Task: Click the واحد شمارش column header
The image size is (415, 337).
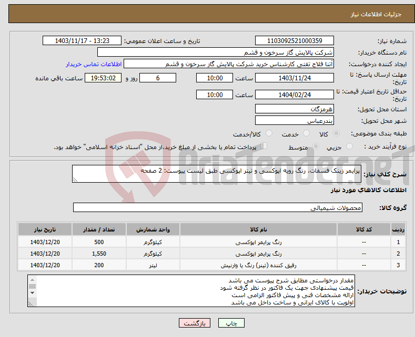Action: click(153, 229)
